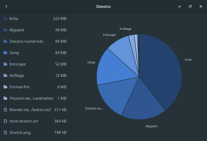This screenshot has width=207, height=141.
Task: Click the Stretch.png file icon
Action: (5, 132)
